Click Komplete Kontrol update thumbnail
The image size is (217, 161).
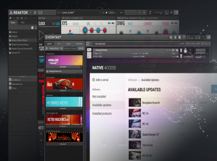[135, 103]
